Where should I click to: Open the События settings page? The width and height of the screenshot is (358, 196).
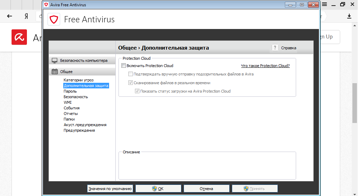[x=71, y=108]
